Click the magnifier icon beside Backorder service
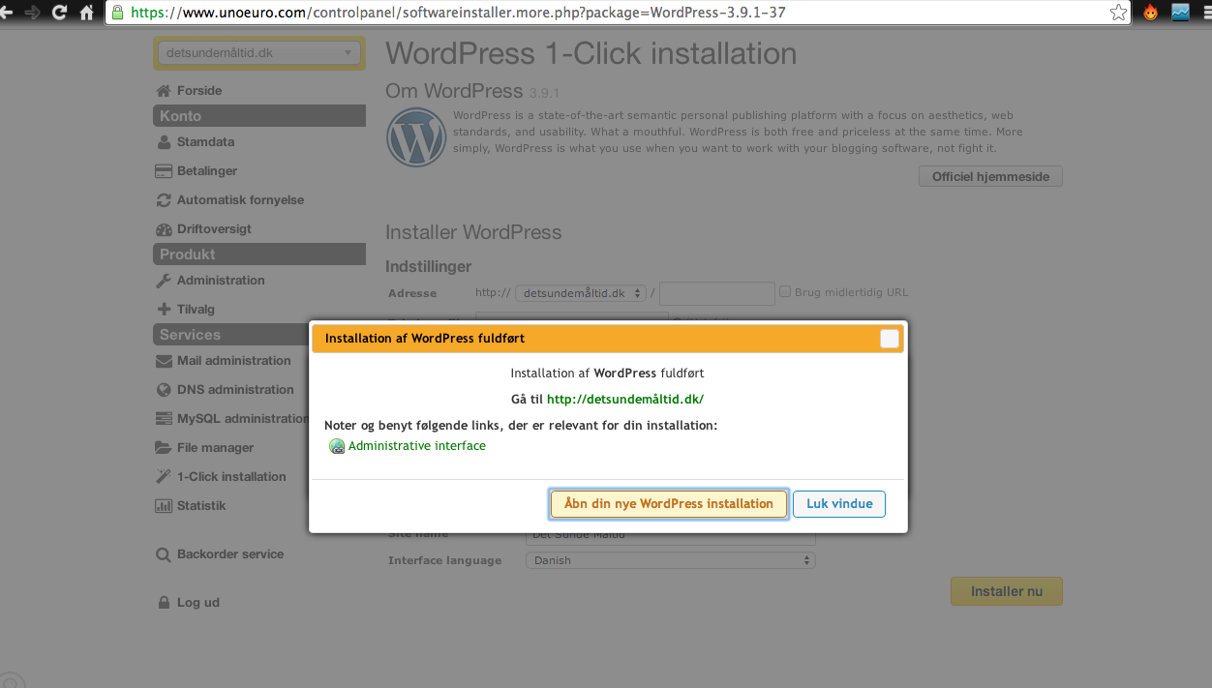1212x688 pixels. (164, 555)
